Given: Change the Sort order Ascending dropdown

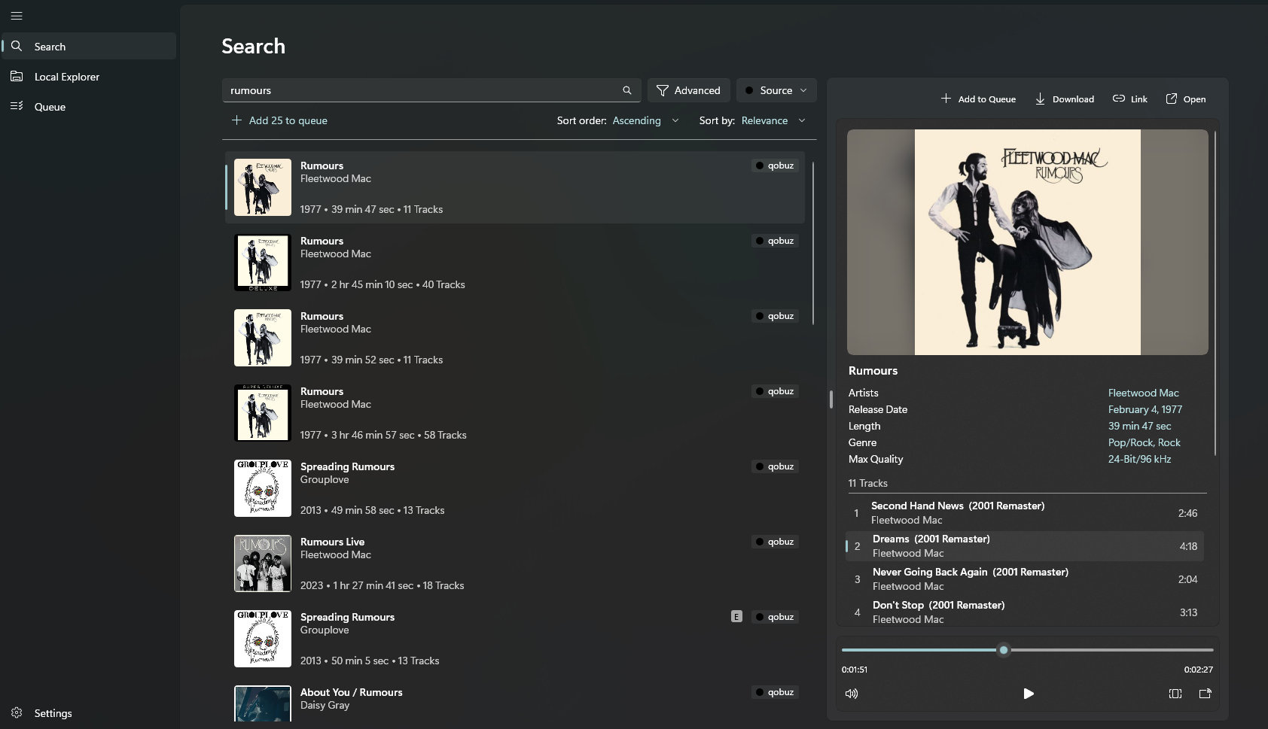Looking at the screenshot, I should (x=645, y=120).
